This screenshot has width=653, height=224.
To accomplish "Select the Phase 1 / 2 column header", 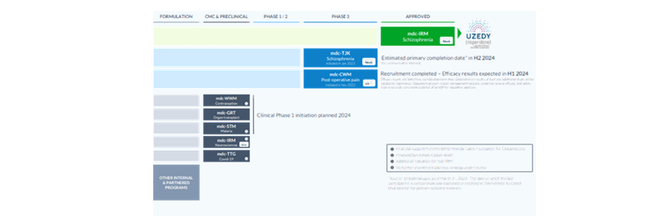I will tap(275, 17).
